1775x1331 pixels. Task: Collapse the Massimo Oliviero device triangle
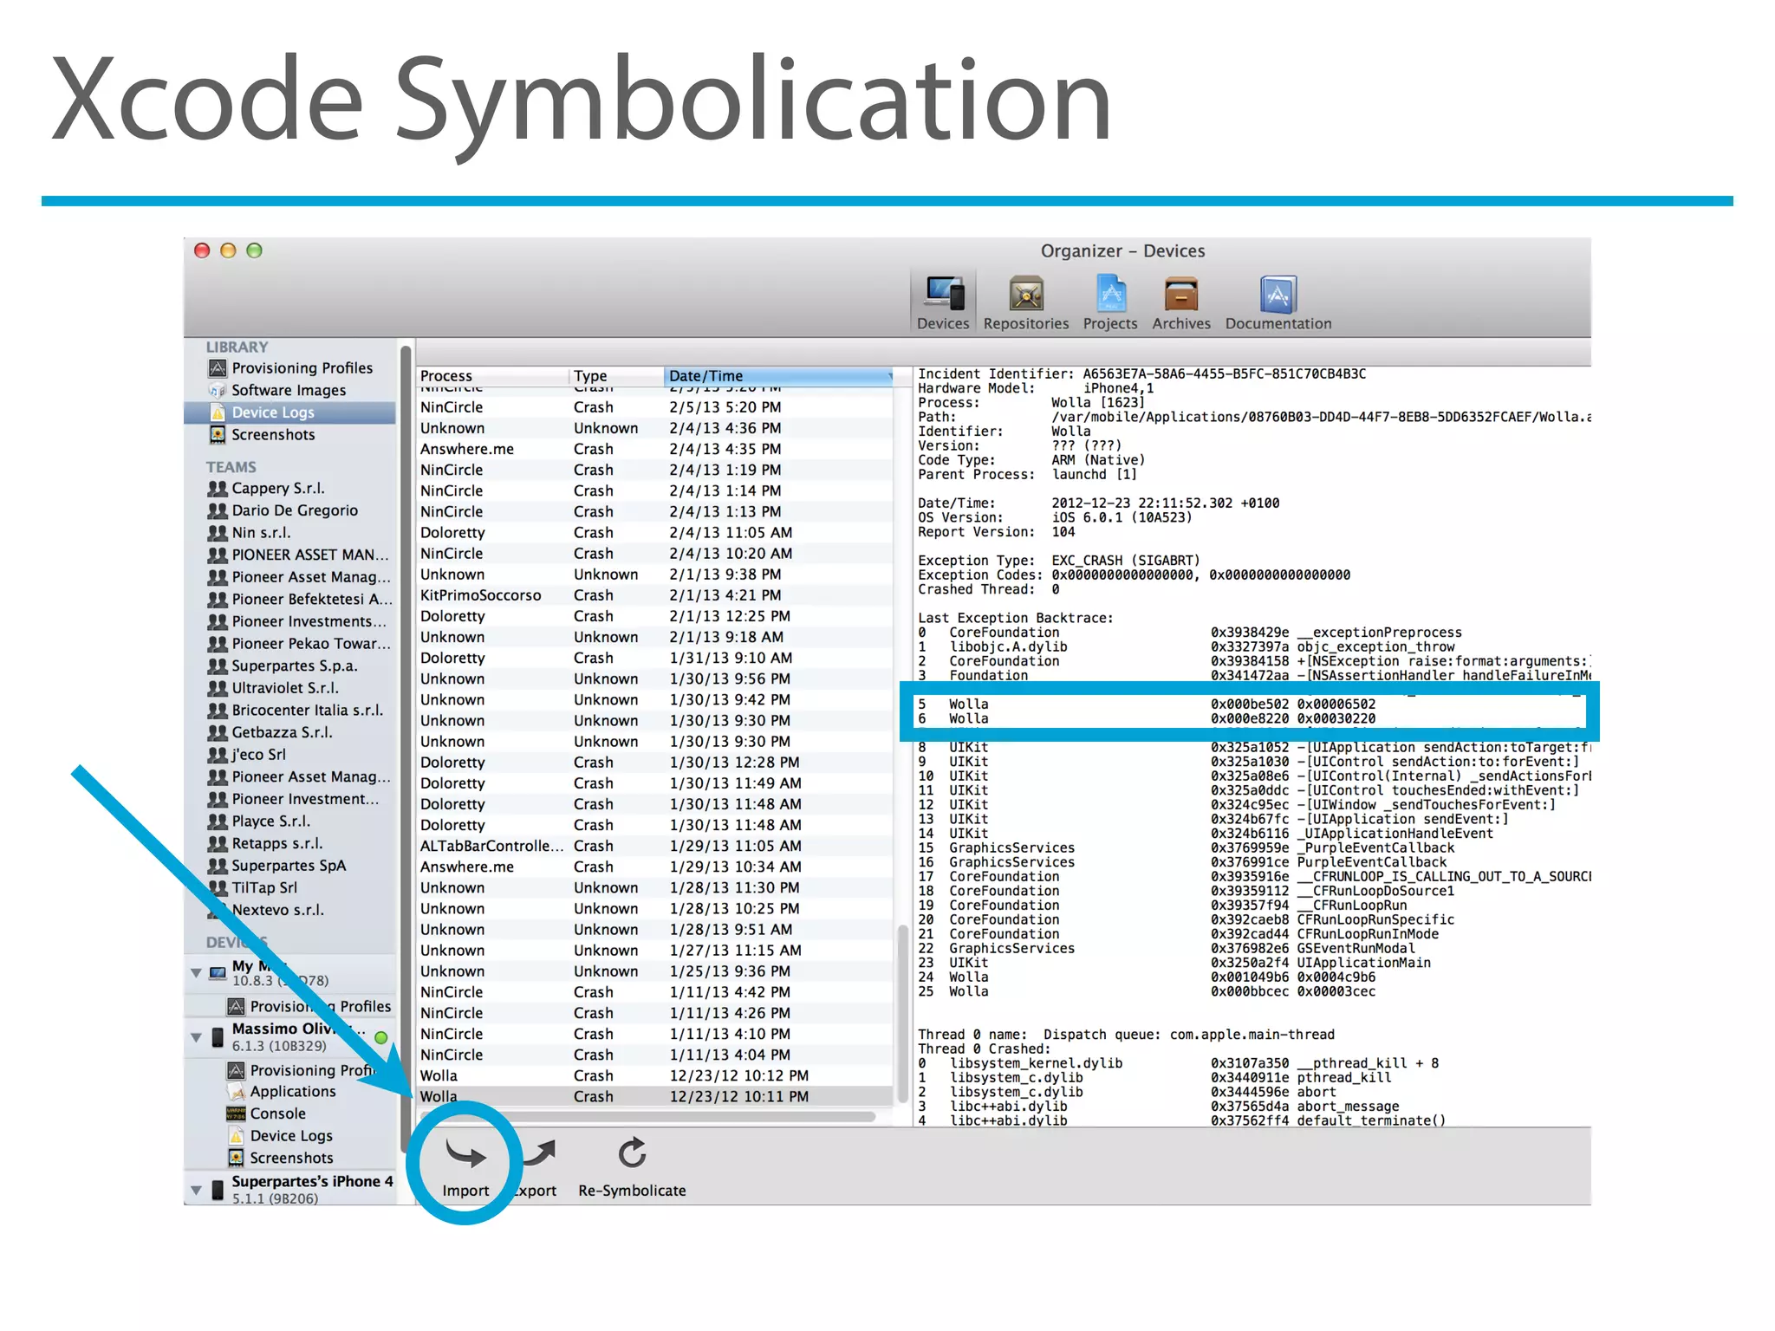[x=197, y=1037]
